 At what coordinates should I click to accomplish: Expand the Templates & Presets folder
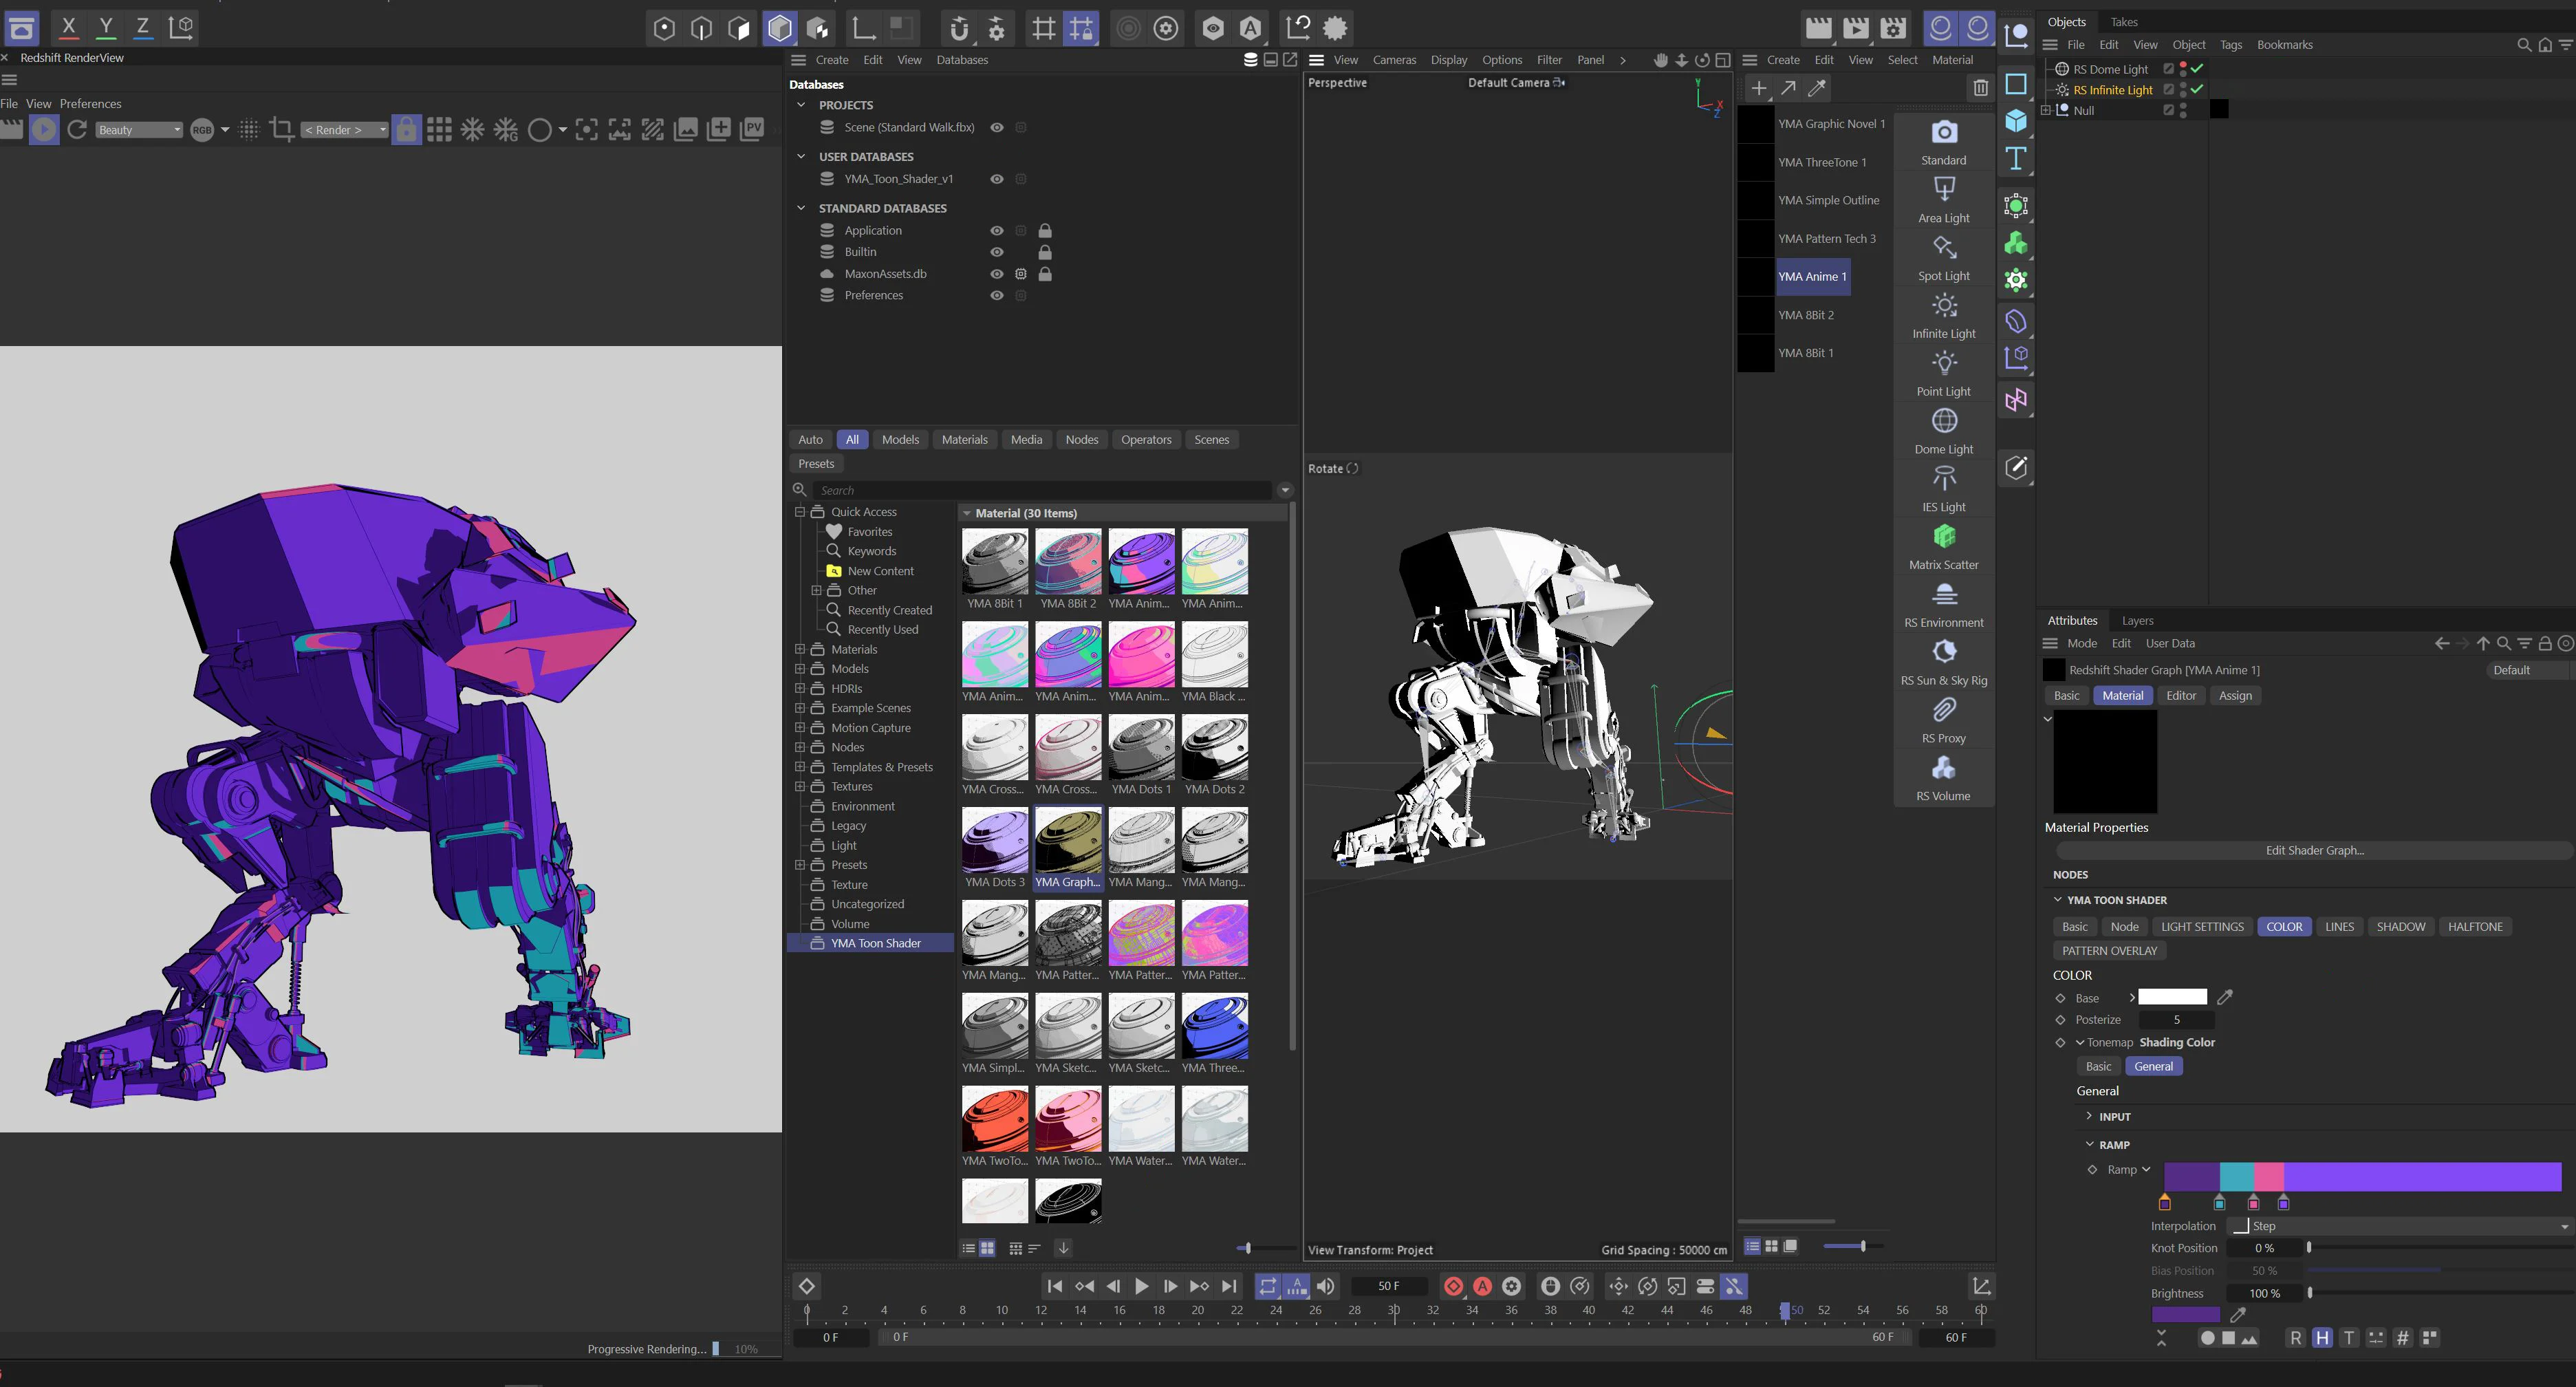(800, 766)
